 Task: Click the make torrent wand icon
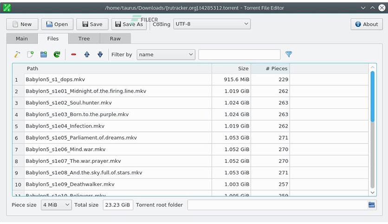click(x=17, y=54)
